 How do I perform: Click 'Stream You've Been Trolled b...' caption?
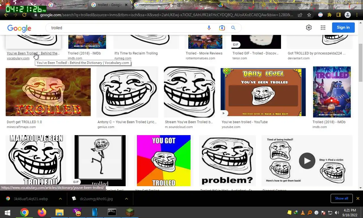[x=189, y=122]
